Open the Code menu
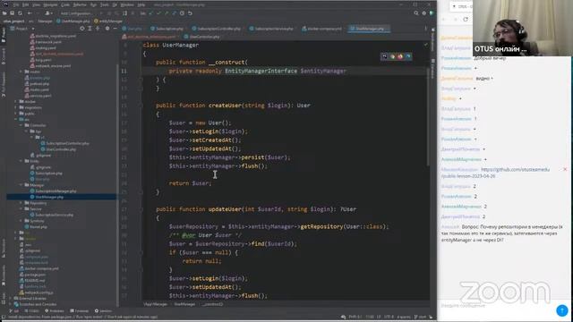This screenshot has height=322, width=573. point(65,4)
